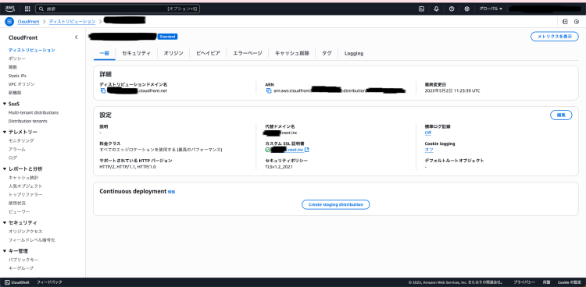This screenshot has width=586, height=287.
Task: Open 人気オブジェクト in sidebar
Action: point(26,186)
